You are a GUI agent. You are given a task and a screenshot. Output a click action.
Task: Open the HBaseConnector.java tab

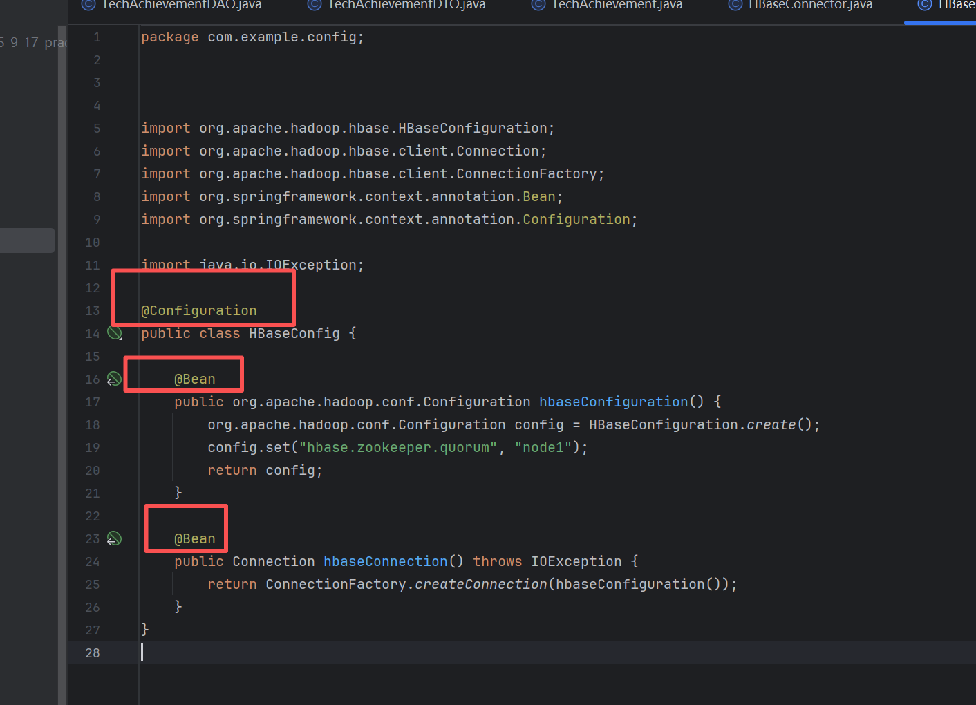click(800, 6)
